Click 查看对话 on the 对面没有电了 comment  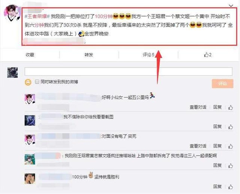[x=198, y=146]
